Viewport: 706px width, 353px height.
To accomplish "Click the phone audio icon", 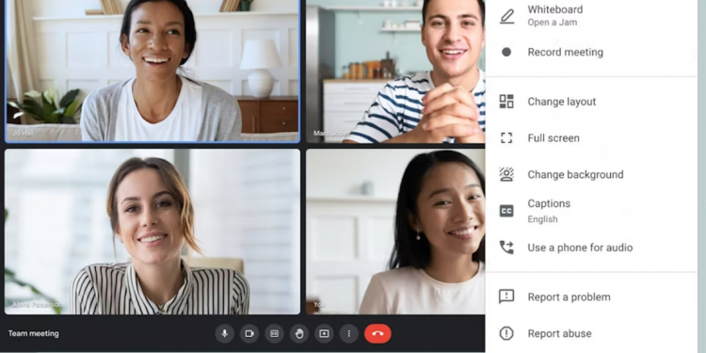I will [506, 248].
